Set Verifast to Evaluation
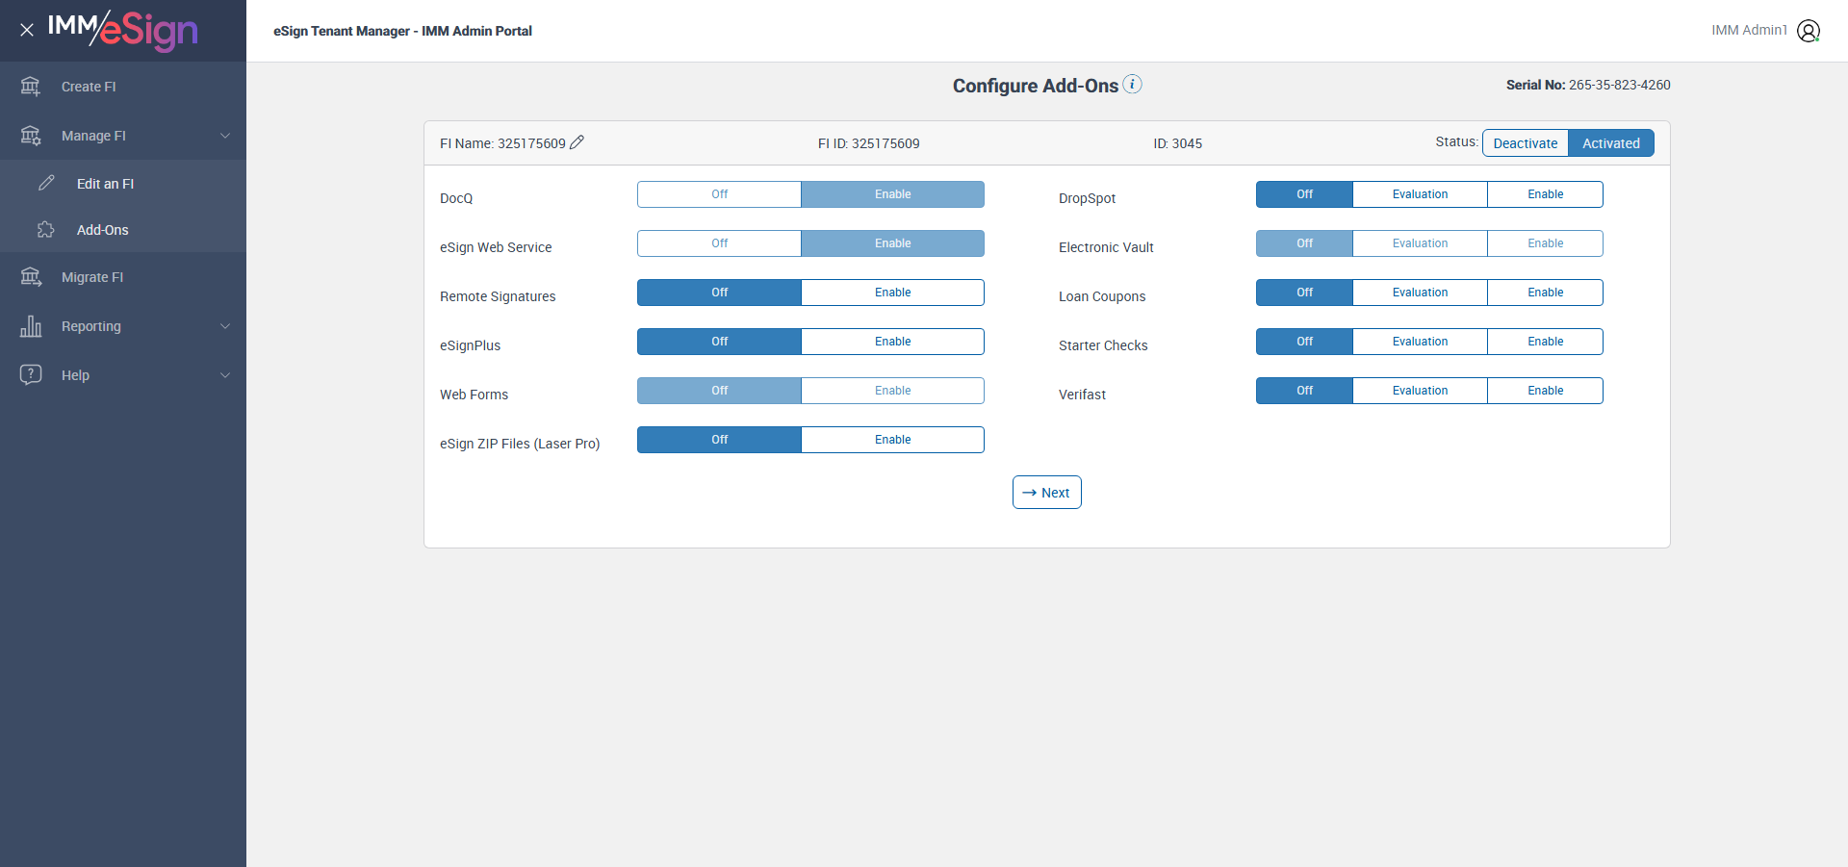Screen dimensions: 1848x867 1420,391
